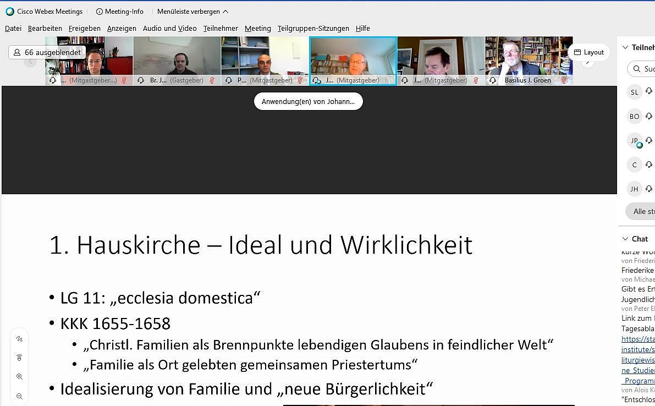Click muted mic icon on Br. J... Gastgeber tile
This screenshot has width=655, height=406.
(212, 80)
